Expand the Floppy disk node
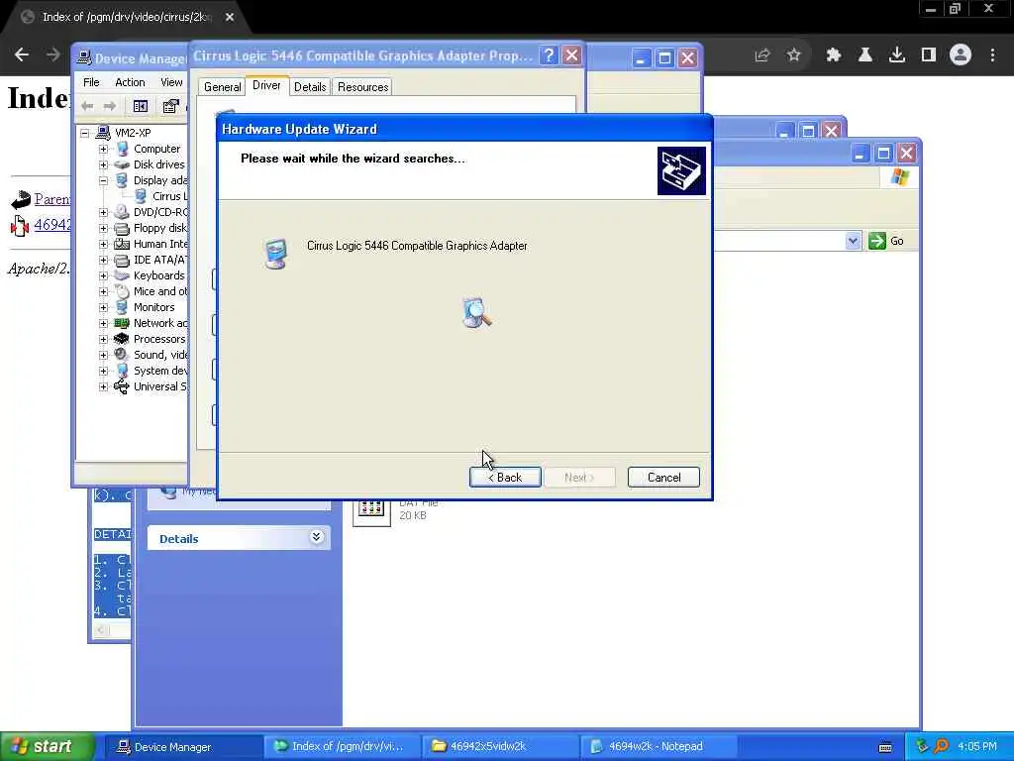The width and height of the screenshot is (1014, 761). [103, 228]
